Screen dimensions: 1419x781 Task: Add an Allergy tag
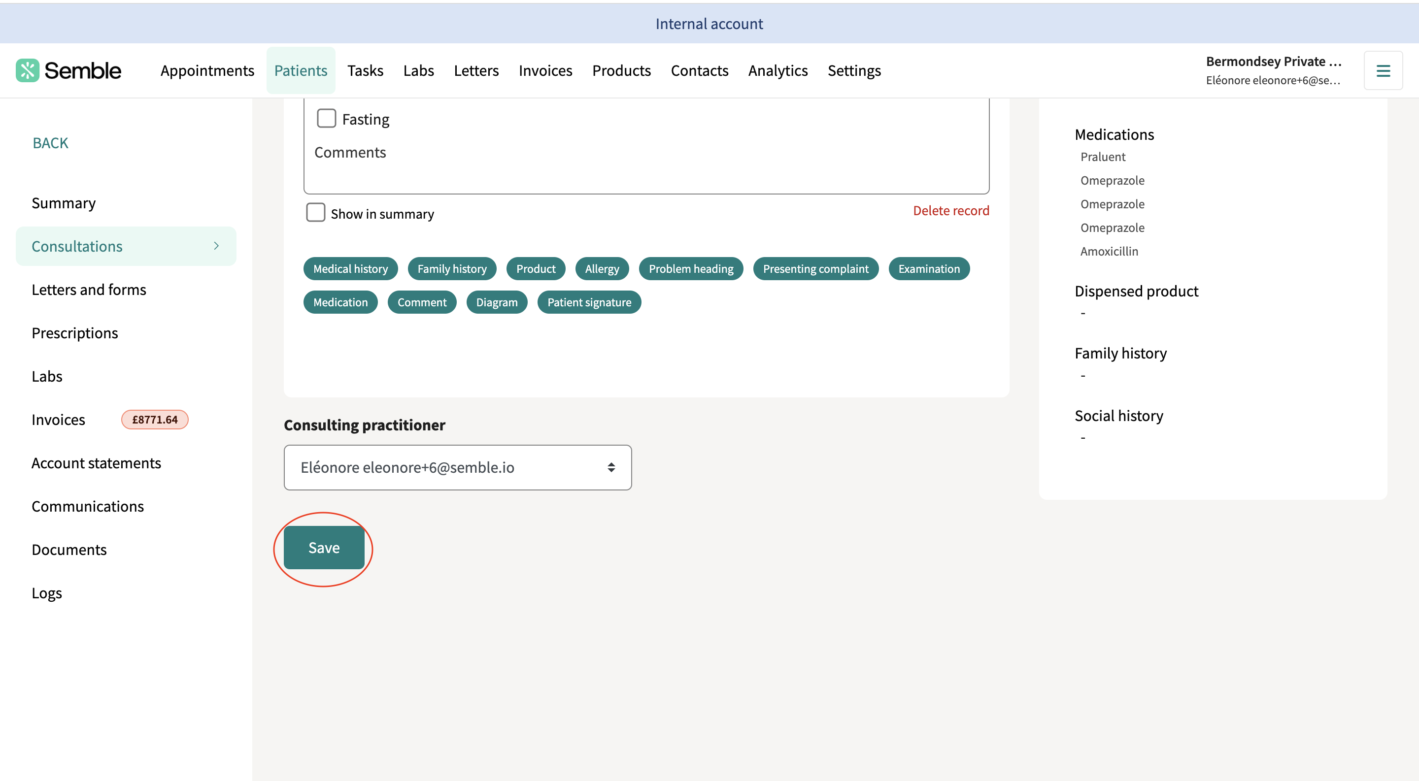pos(602,268)
